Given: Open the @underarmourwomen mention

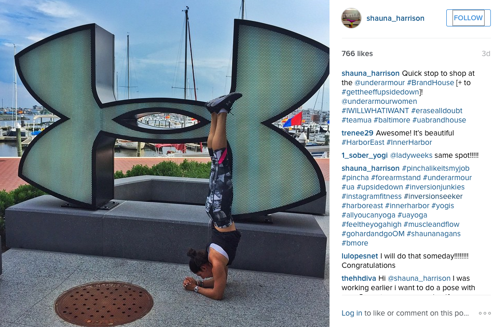Looking at the screenshot, I should [379, 101].
